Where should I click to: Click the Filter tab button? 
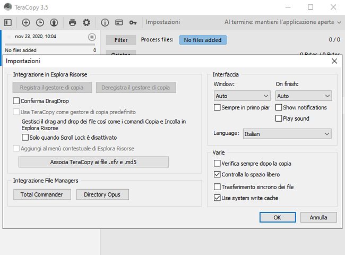(x=121, y=40)
